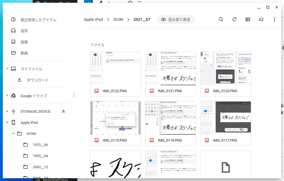284x181 pixels.
Task: Select the handwriting close-up thumbnail in bottom row
Action: (116, 165)
